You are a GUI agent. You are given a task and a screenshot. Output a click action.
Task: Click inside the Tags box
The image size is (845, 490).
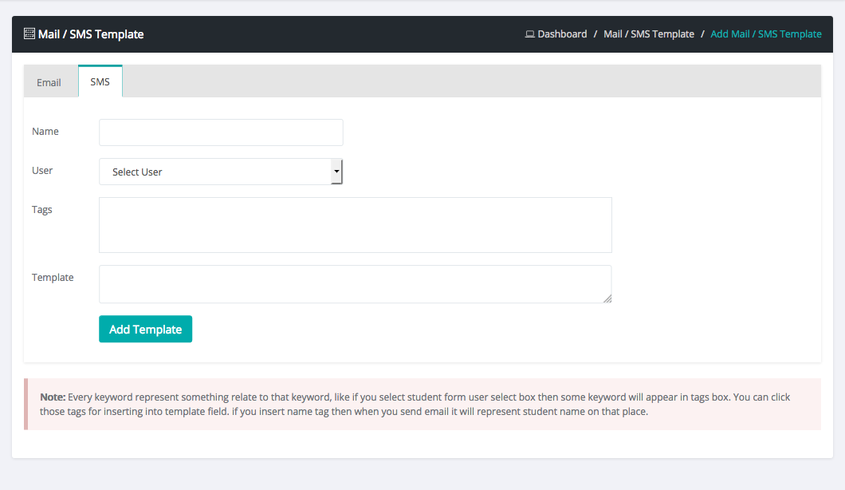[355, 225]
